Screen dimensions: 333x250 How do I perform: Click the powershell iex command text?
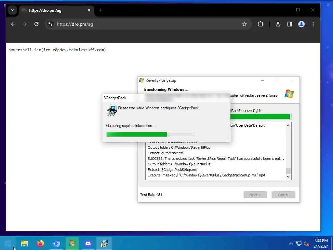point(57,50)
